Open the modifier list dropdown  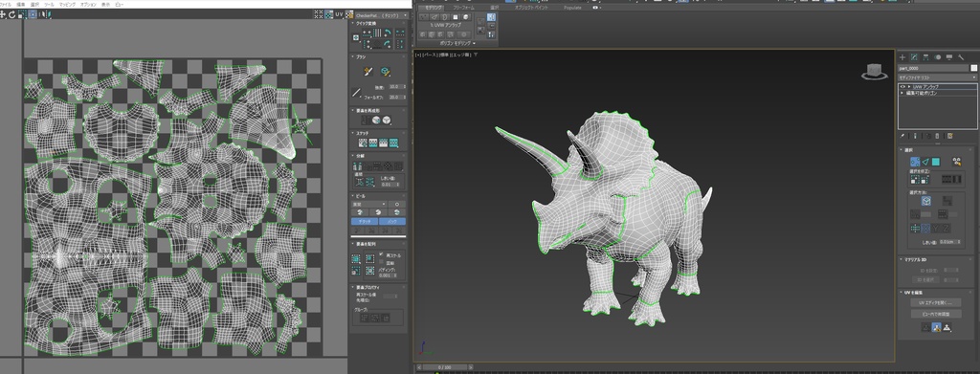937,77
